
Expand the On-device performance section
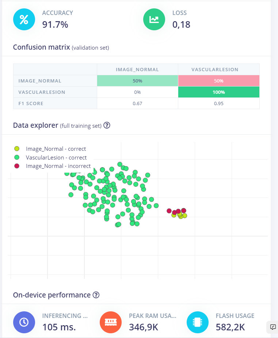51,295
